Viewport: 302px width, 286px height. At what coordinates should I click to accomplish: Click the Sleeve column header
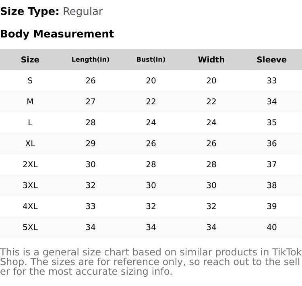(272, 60)
